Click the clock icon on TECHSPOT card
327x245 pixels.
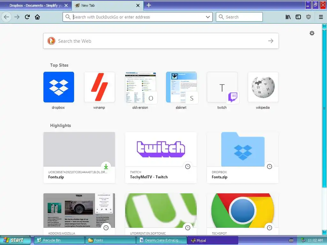pos(270,227)
